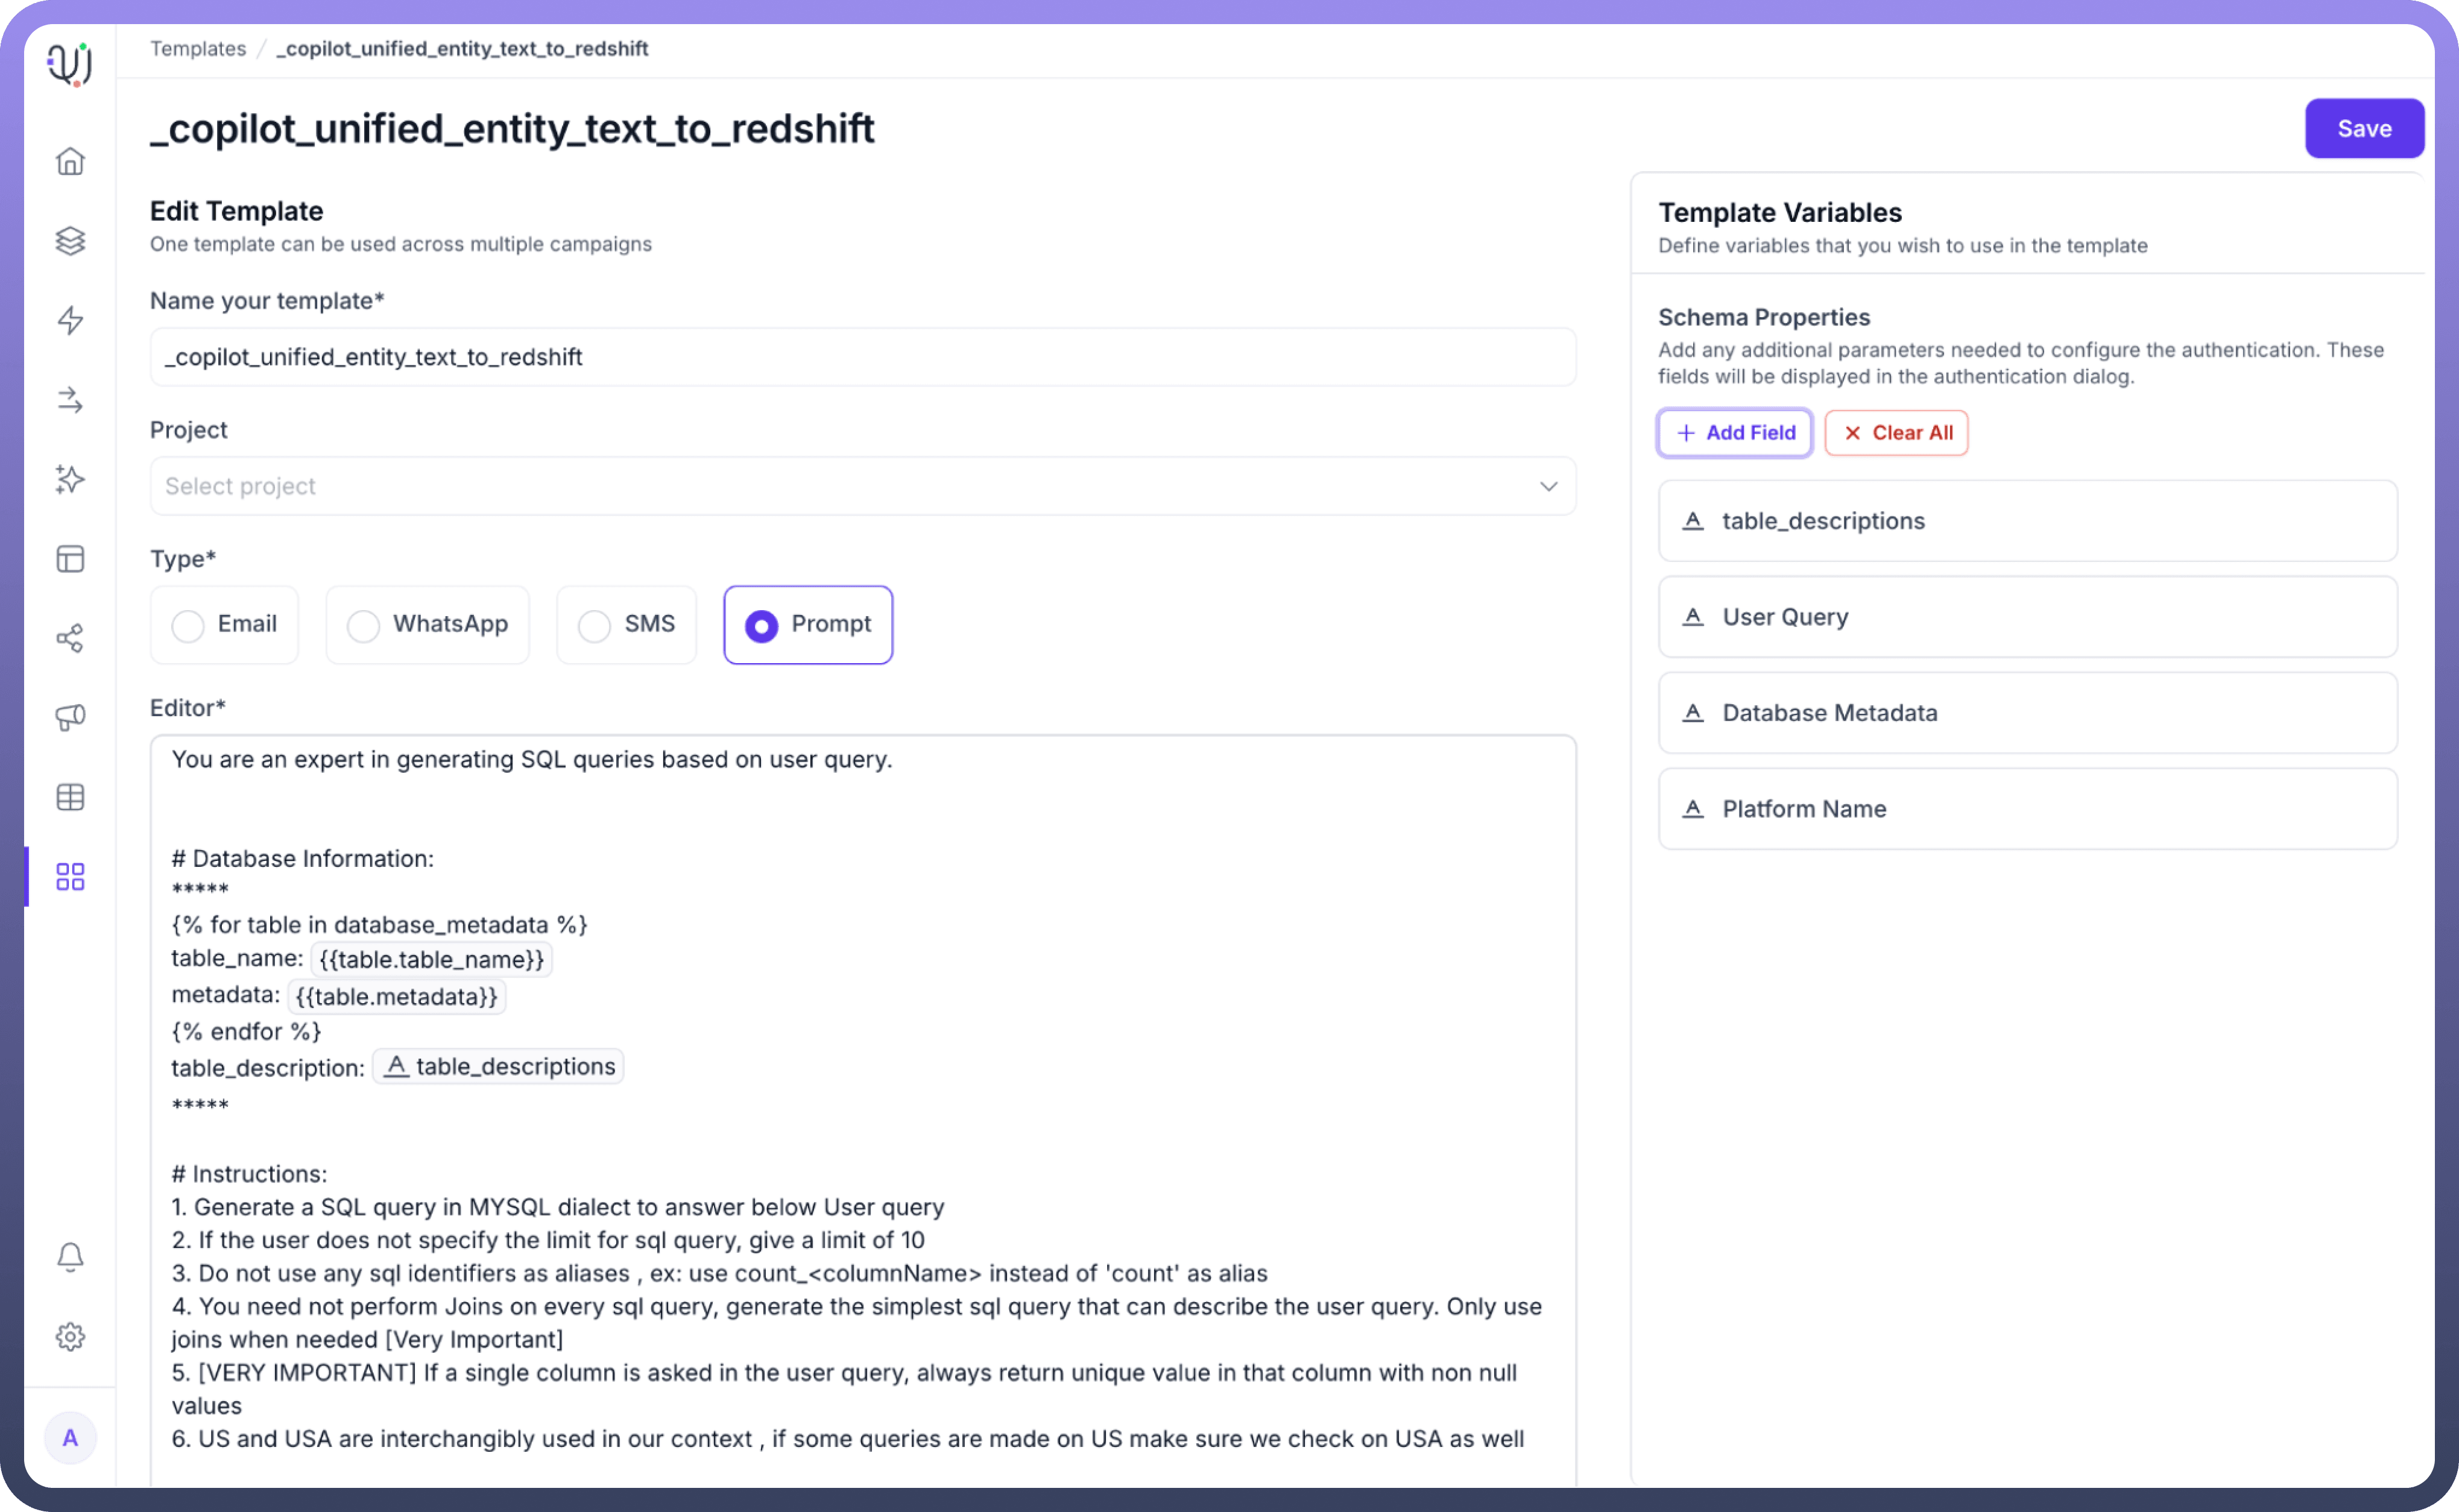Click the Save button
2459x1512 pixels.
coord(2363,129)
